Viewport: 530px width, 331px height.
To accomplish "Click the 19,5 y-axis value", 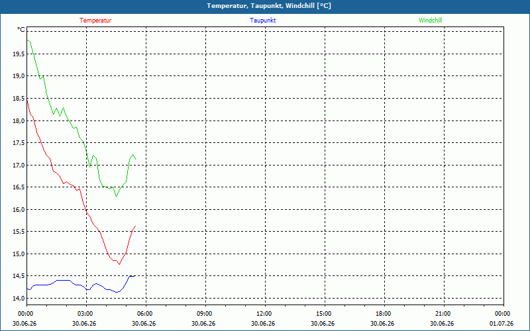I will tap(19, 54).
